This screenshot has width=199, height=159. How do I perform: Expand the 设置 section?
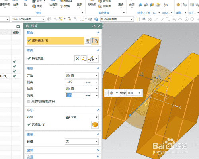(x=98, y=157)
